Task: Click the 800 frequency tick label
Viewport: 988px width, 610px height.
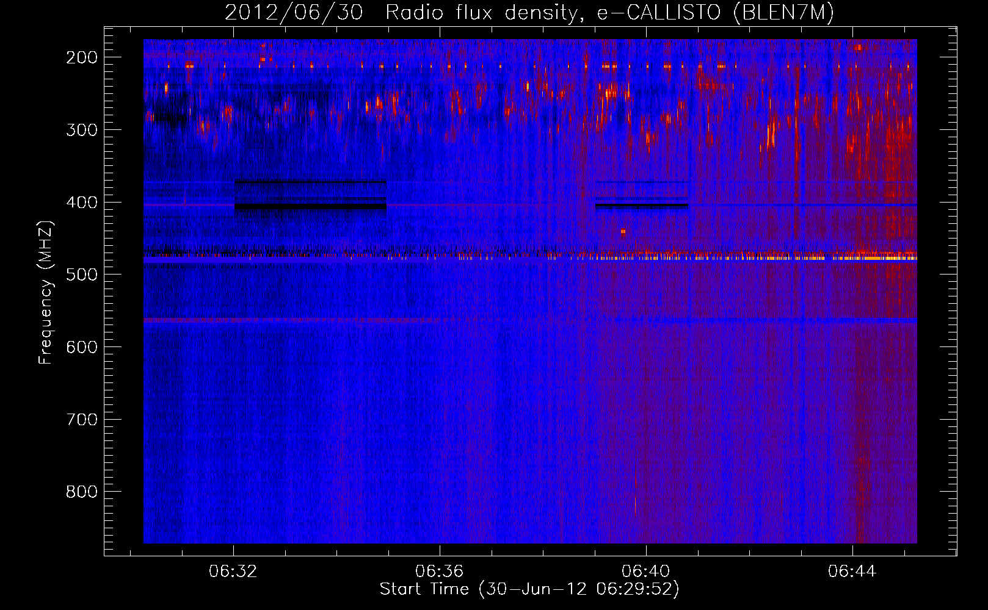Action: (82, 492)
